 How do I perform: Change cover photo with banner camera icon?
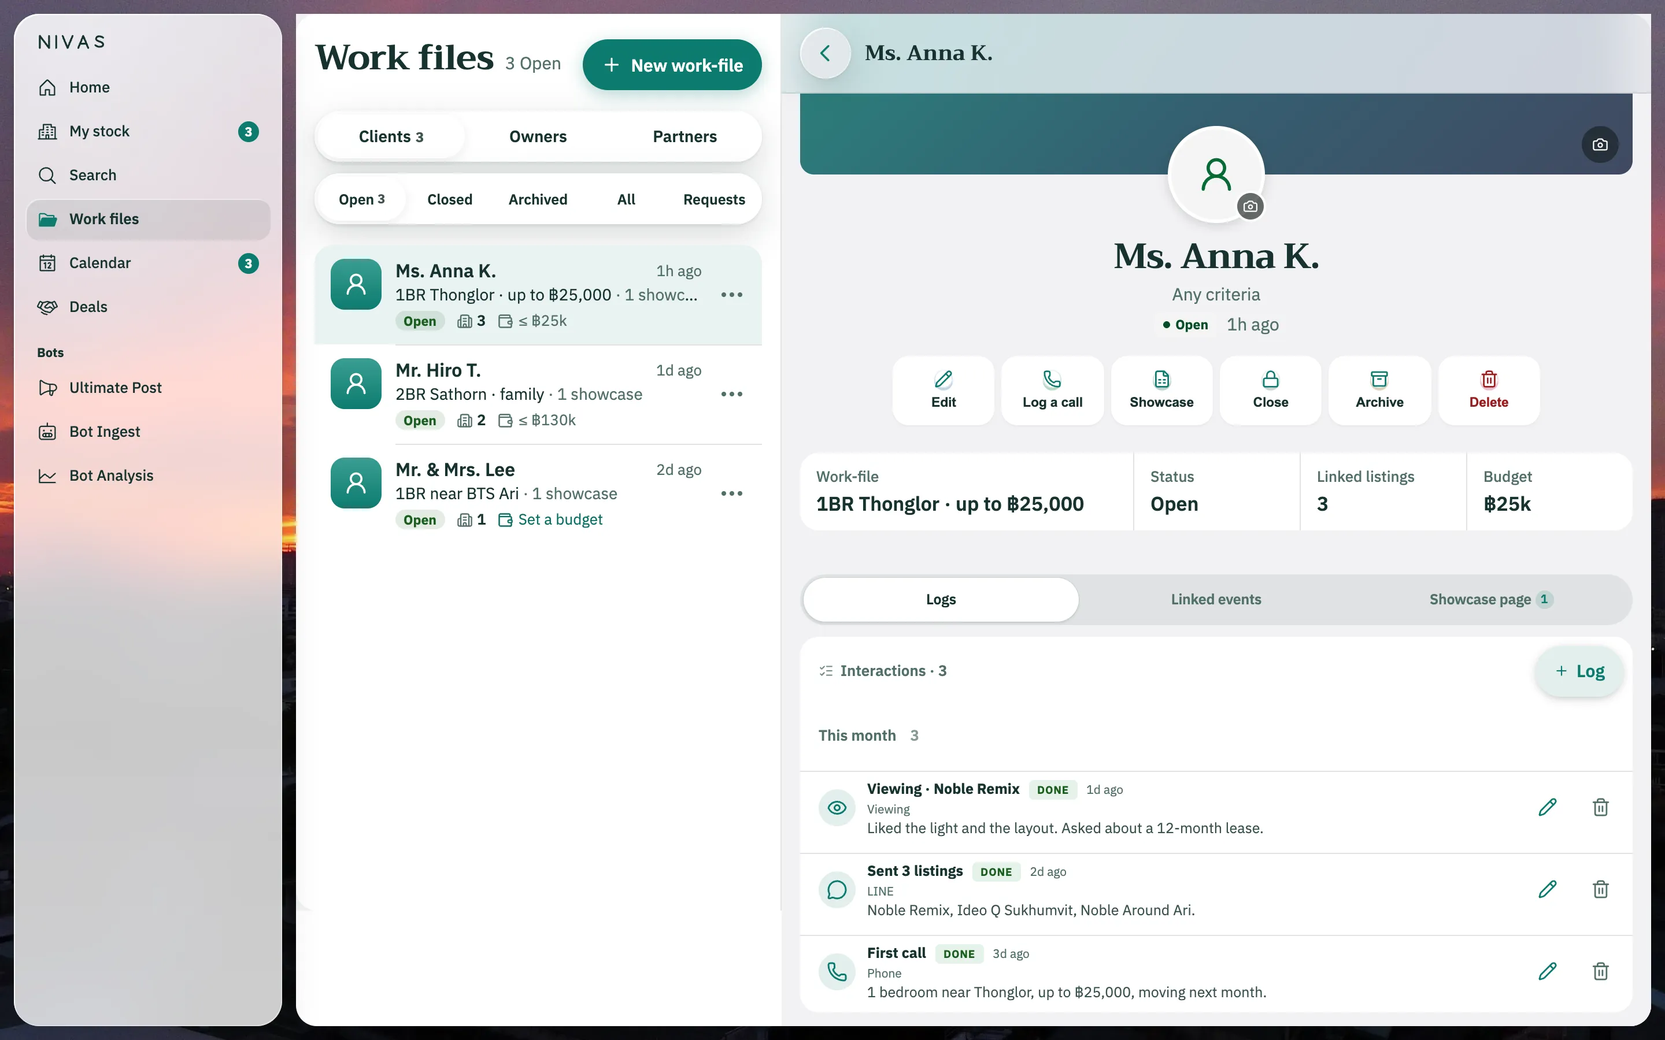pyautogui.click(x=1600, y=144)
